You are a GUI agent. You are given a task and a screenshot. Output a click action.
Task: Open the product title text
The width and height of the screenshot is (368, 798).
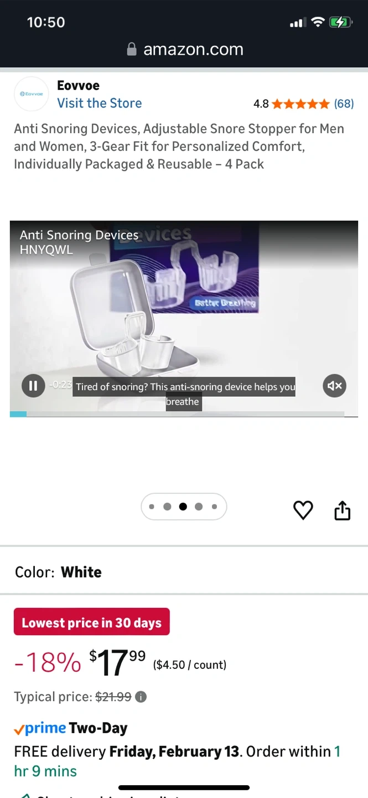tap(179, 146)
